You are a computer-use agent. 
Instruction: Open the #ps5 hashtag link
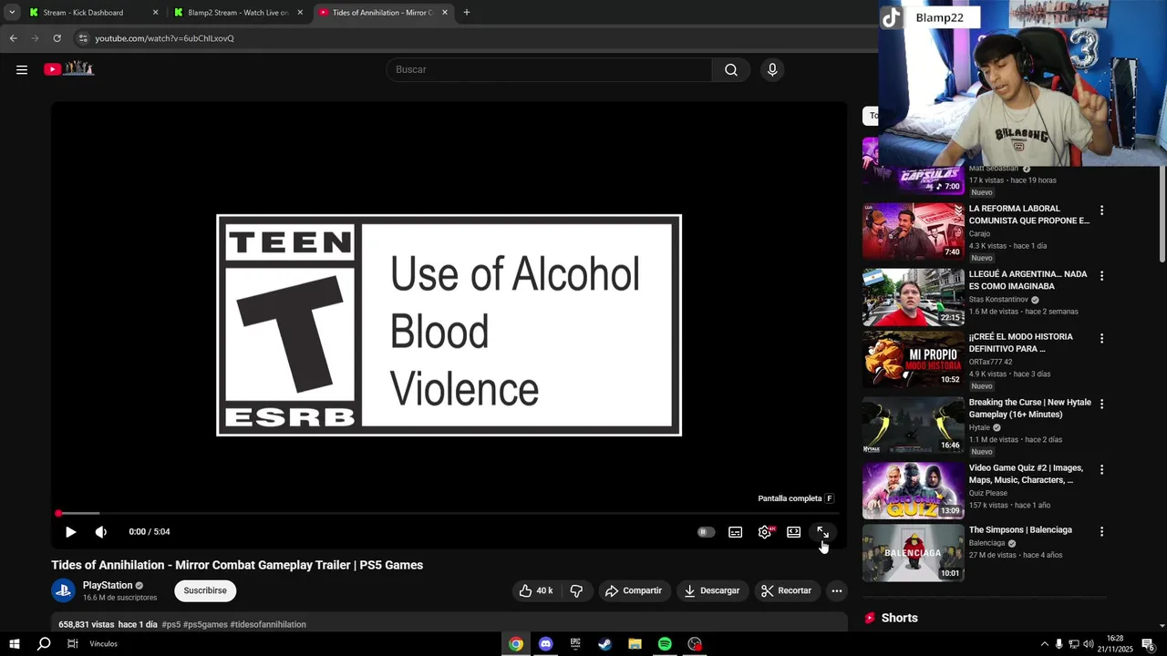point(170,625)
